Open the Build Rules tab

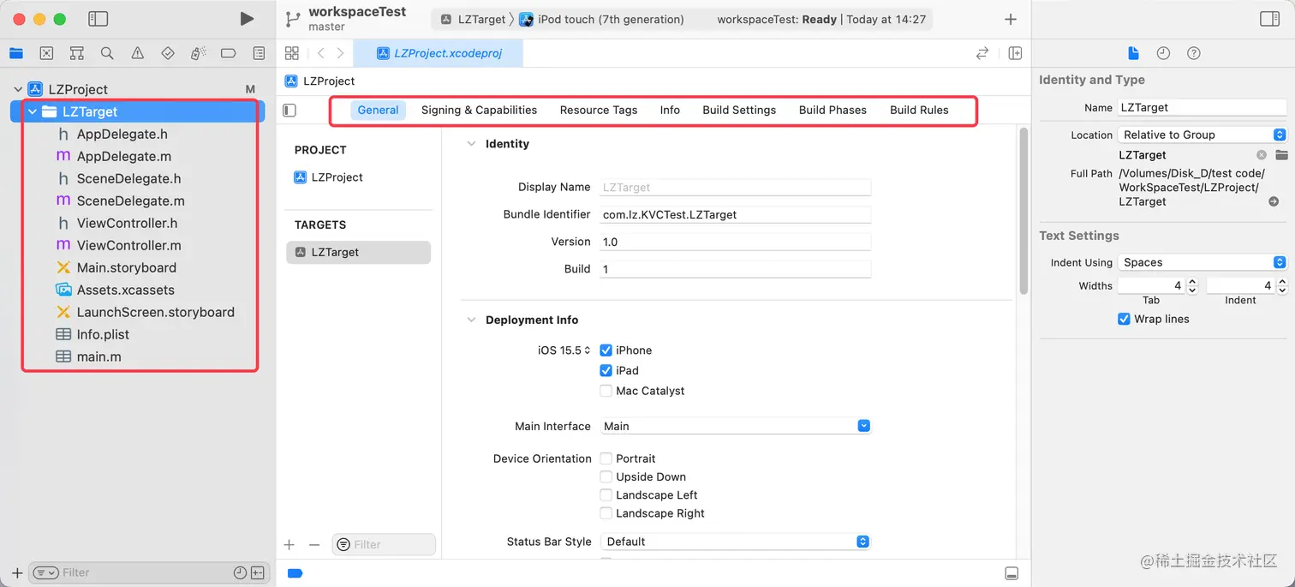(x=919, y=110)
